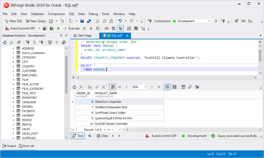
Task: Click the filter icon in Database Explorer
Action: pos(56,42)
